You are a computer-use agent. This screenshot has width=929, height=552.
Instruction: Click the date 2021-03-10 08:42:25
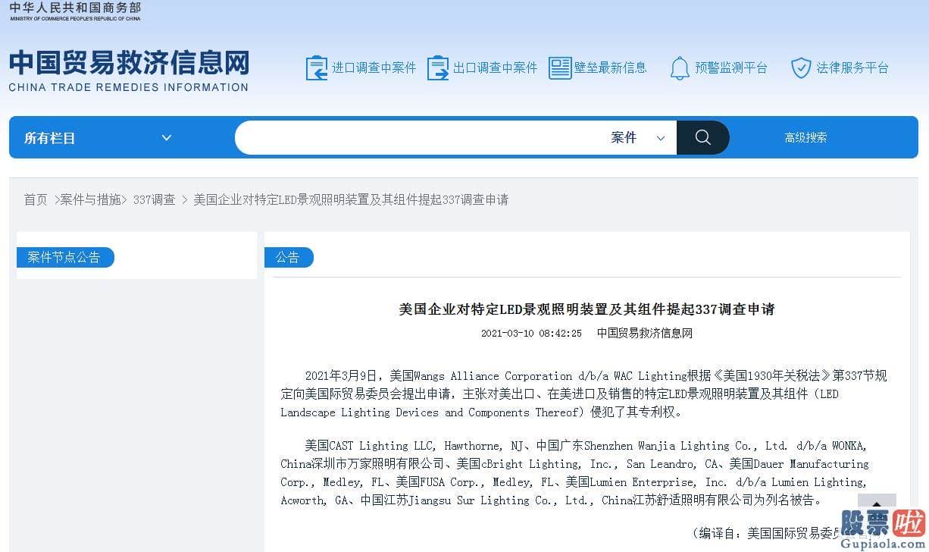(x=531, y=333)
